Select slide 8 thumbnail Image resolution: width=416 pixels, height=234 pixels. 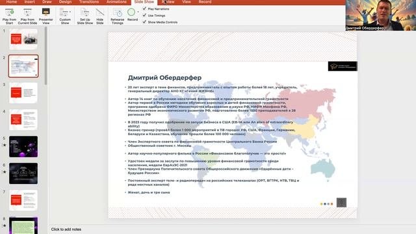(x=23, y=226)
